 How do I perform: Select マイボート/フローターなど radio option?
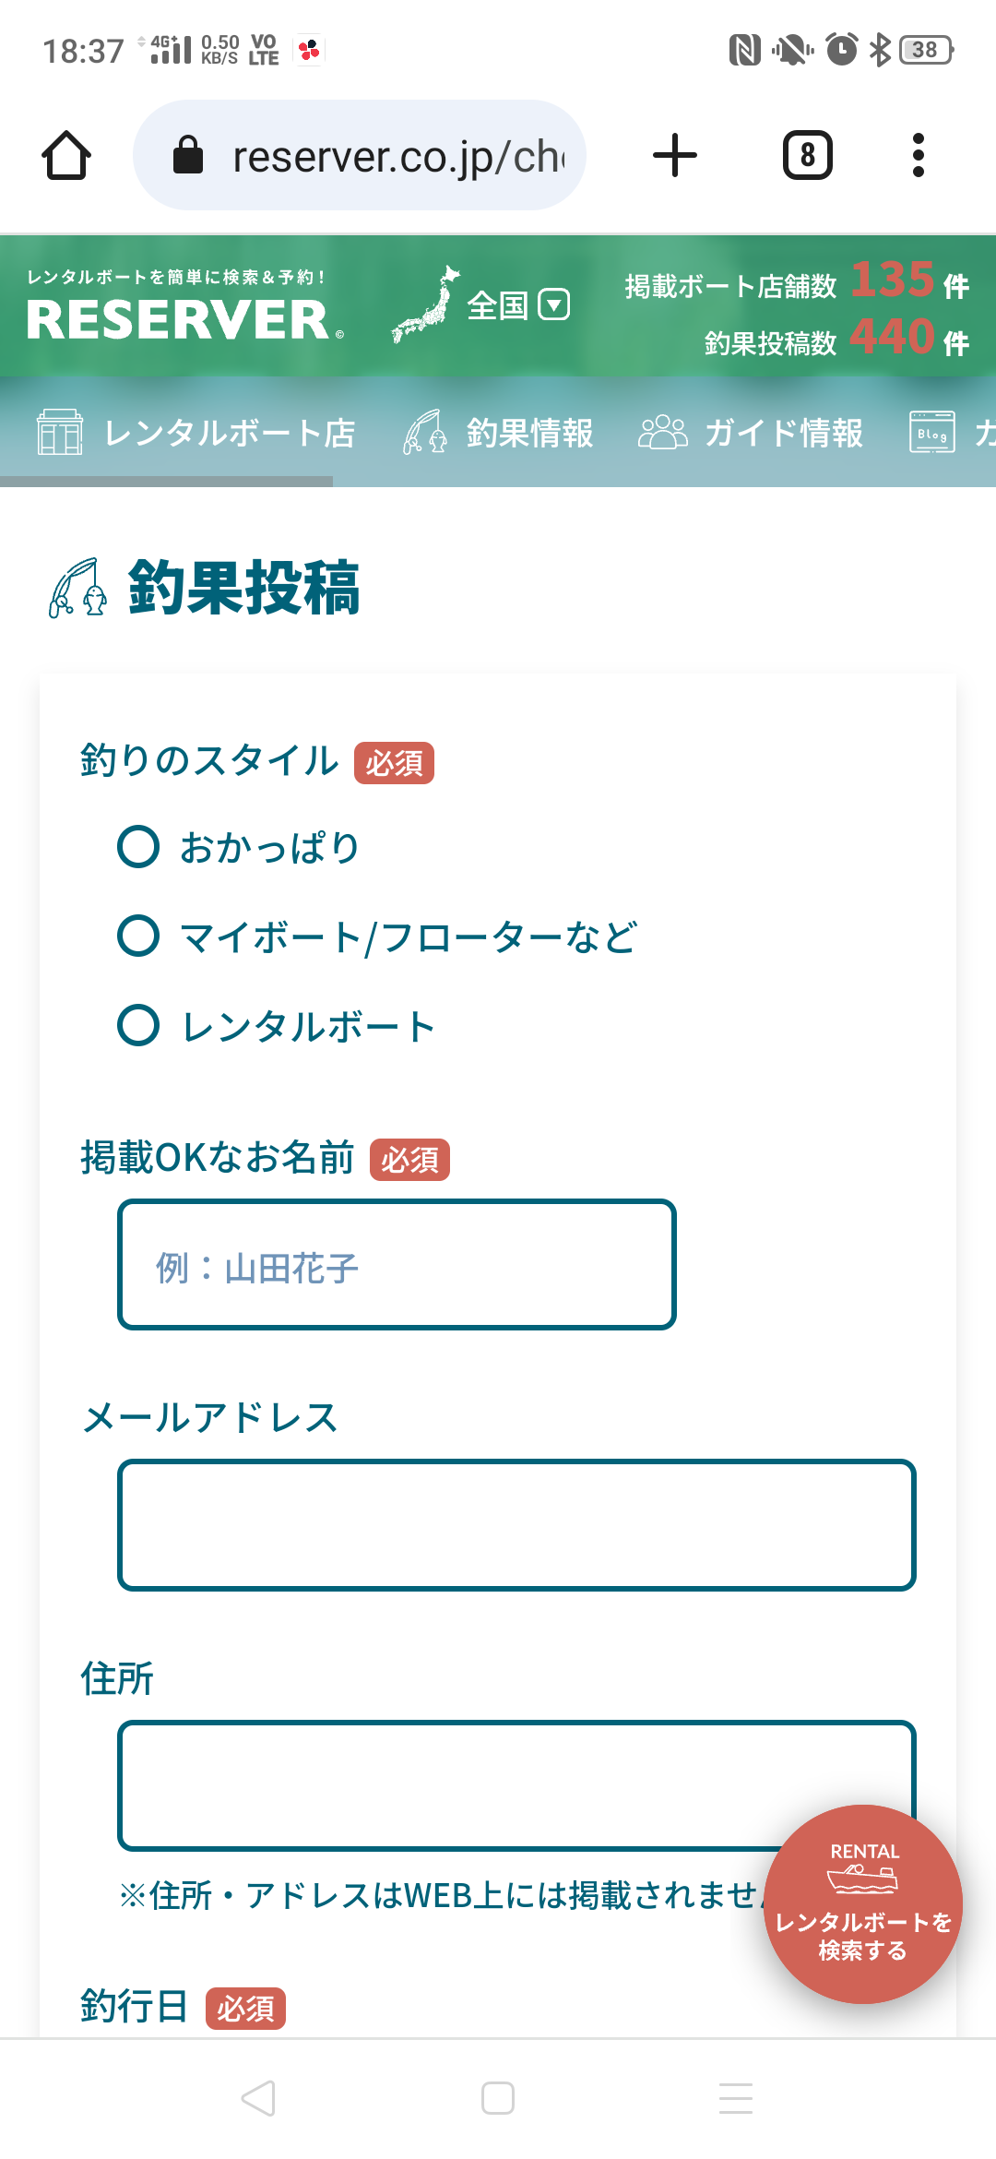coord(138,936)
